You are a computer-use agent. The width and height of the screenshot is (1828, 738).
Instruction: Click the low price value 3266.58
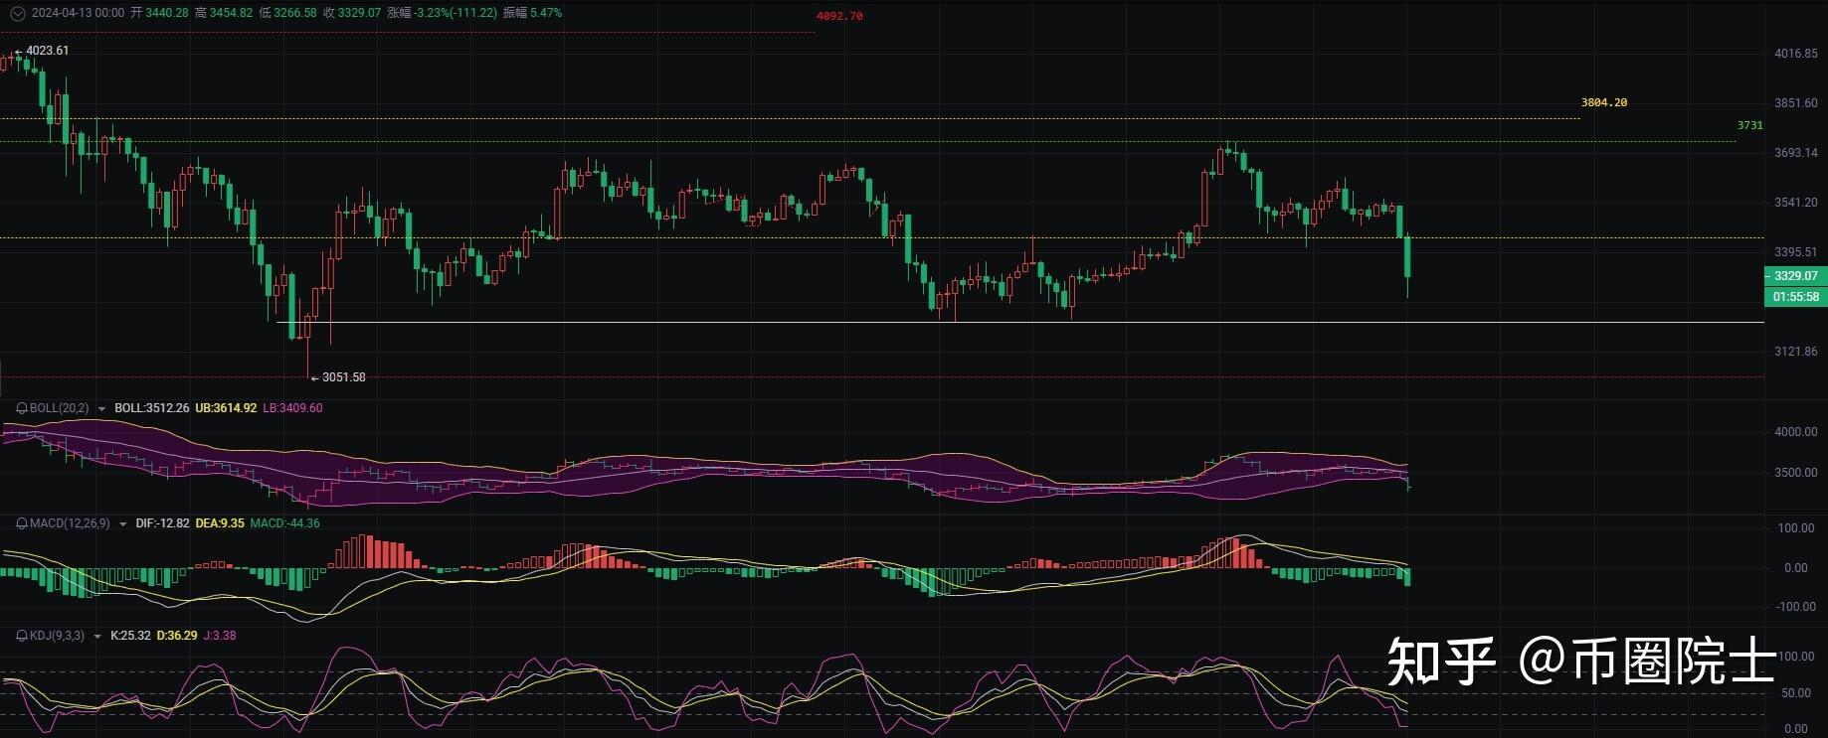[294, 13]
